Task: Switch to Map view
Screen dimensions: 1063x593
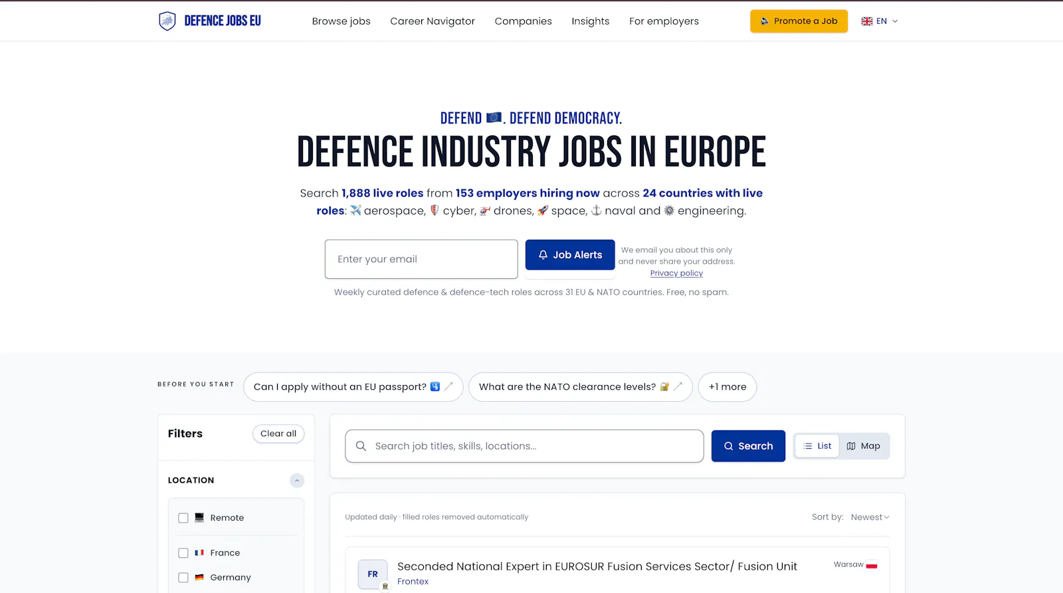Action: click(864, 446)
